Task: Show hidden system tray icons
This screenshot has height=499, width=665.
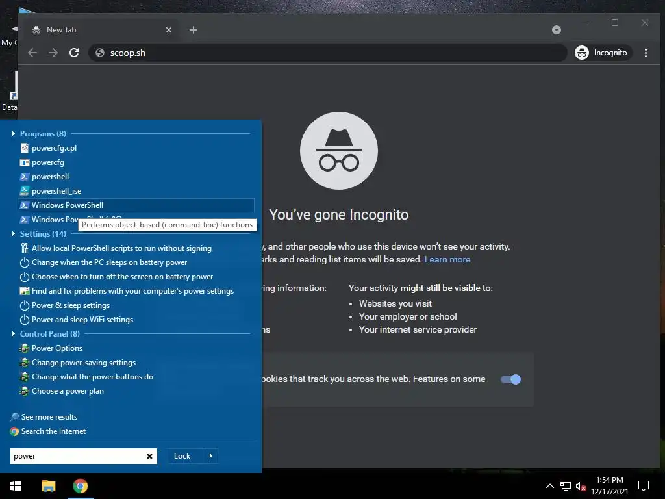Action: (x=549, y=486)
